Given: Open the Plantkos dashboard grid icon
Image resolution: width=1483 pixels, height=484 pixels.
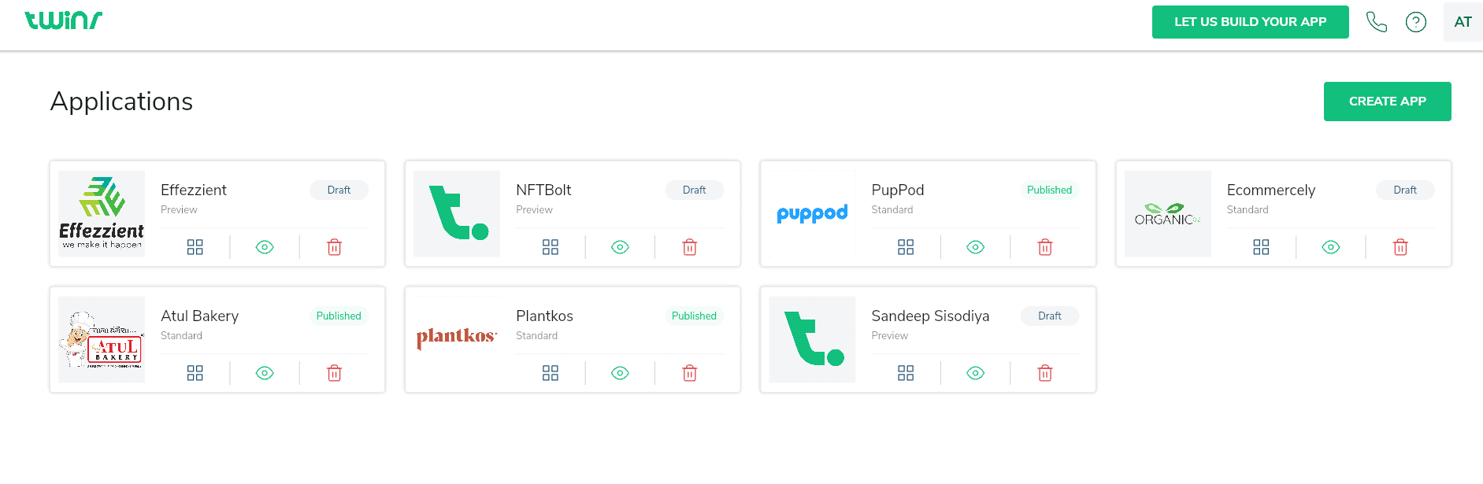Looking at the screenshot, I should pos(551,373).
